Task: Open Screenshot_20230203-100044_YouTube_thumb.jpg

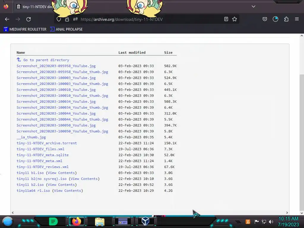Action: tap(62, 119)
